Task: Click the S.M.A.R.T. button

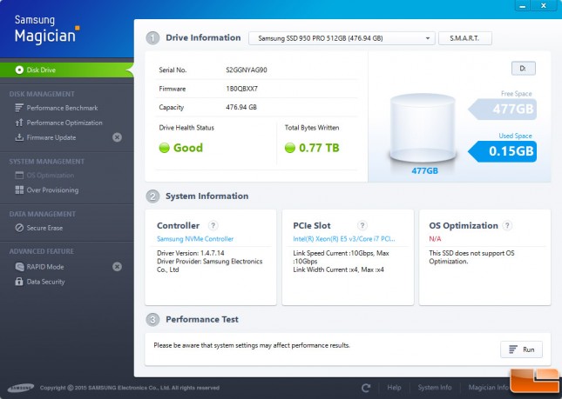Action: [x=465, y=38]
